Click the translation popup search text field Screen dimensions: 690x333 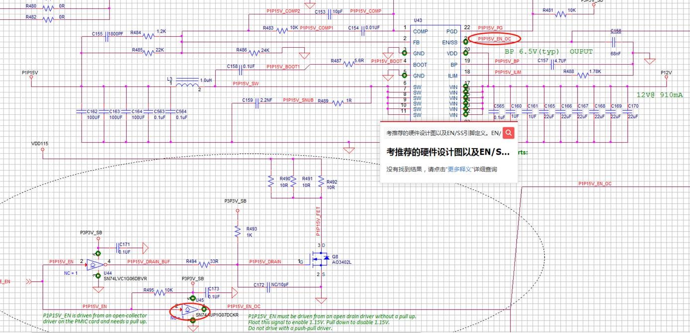click(443, 133)
